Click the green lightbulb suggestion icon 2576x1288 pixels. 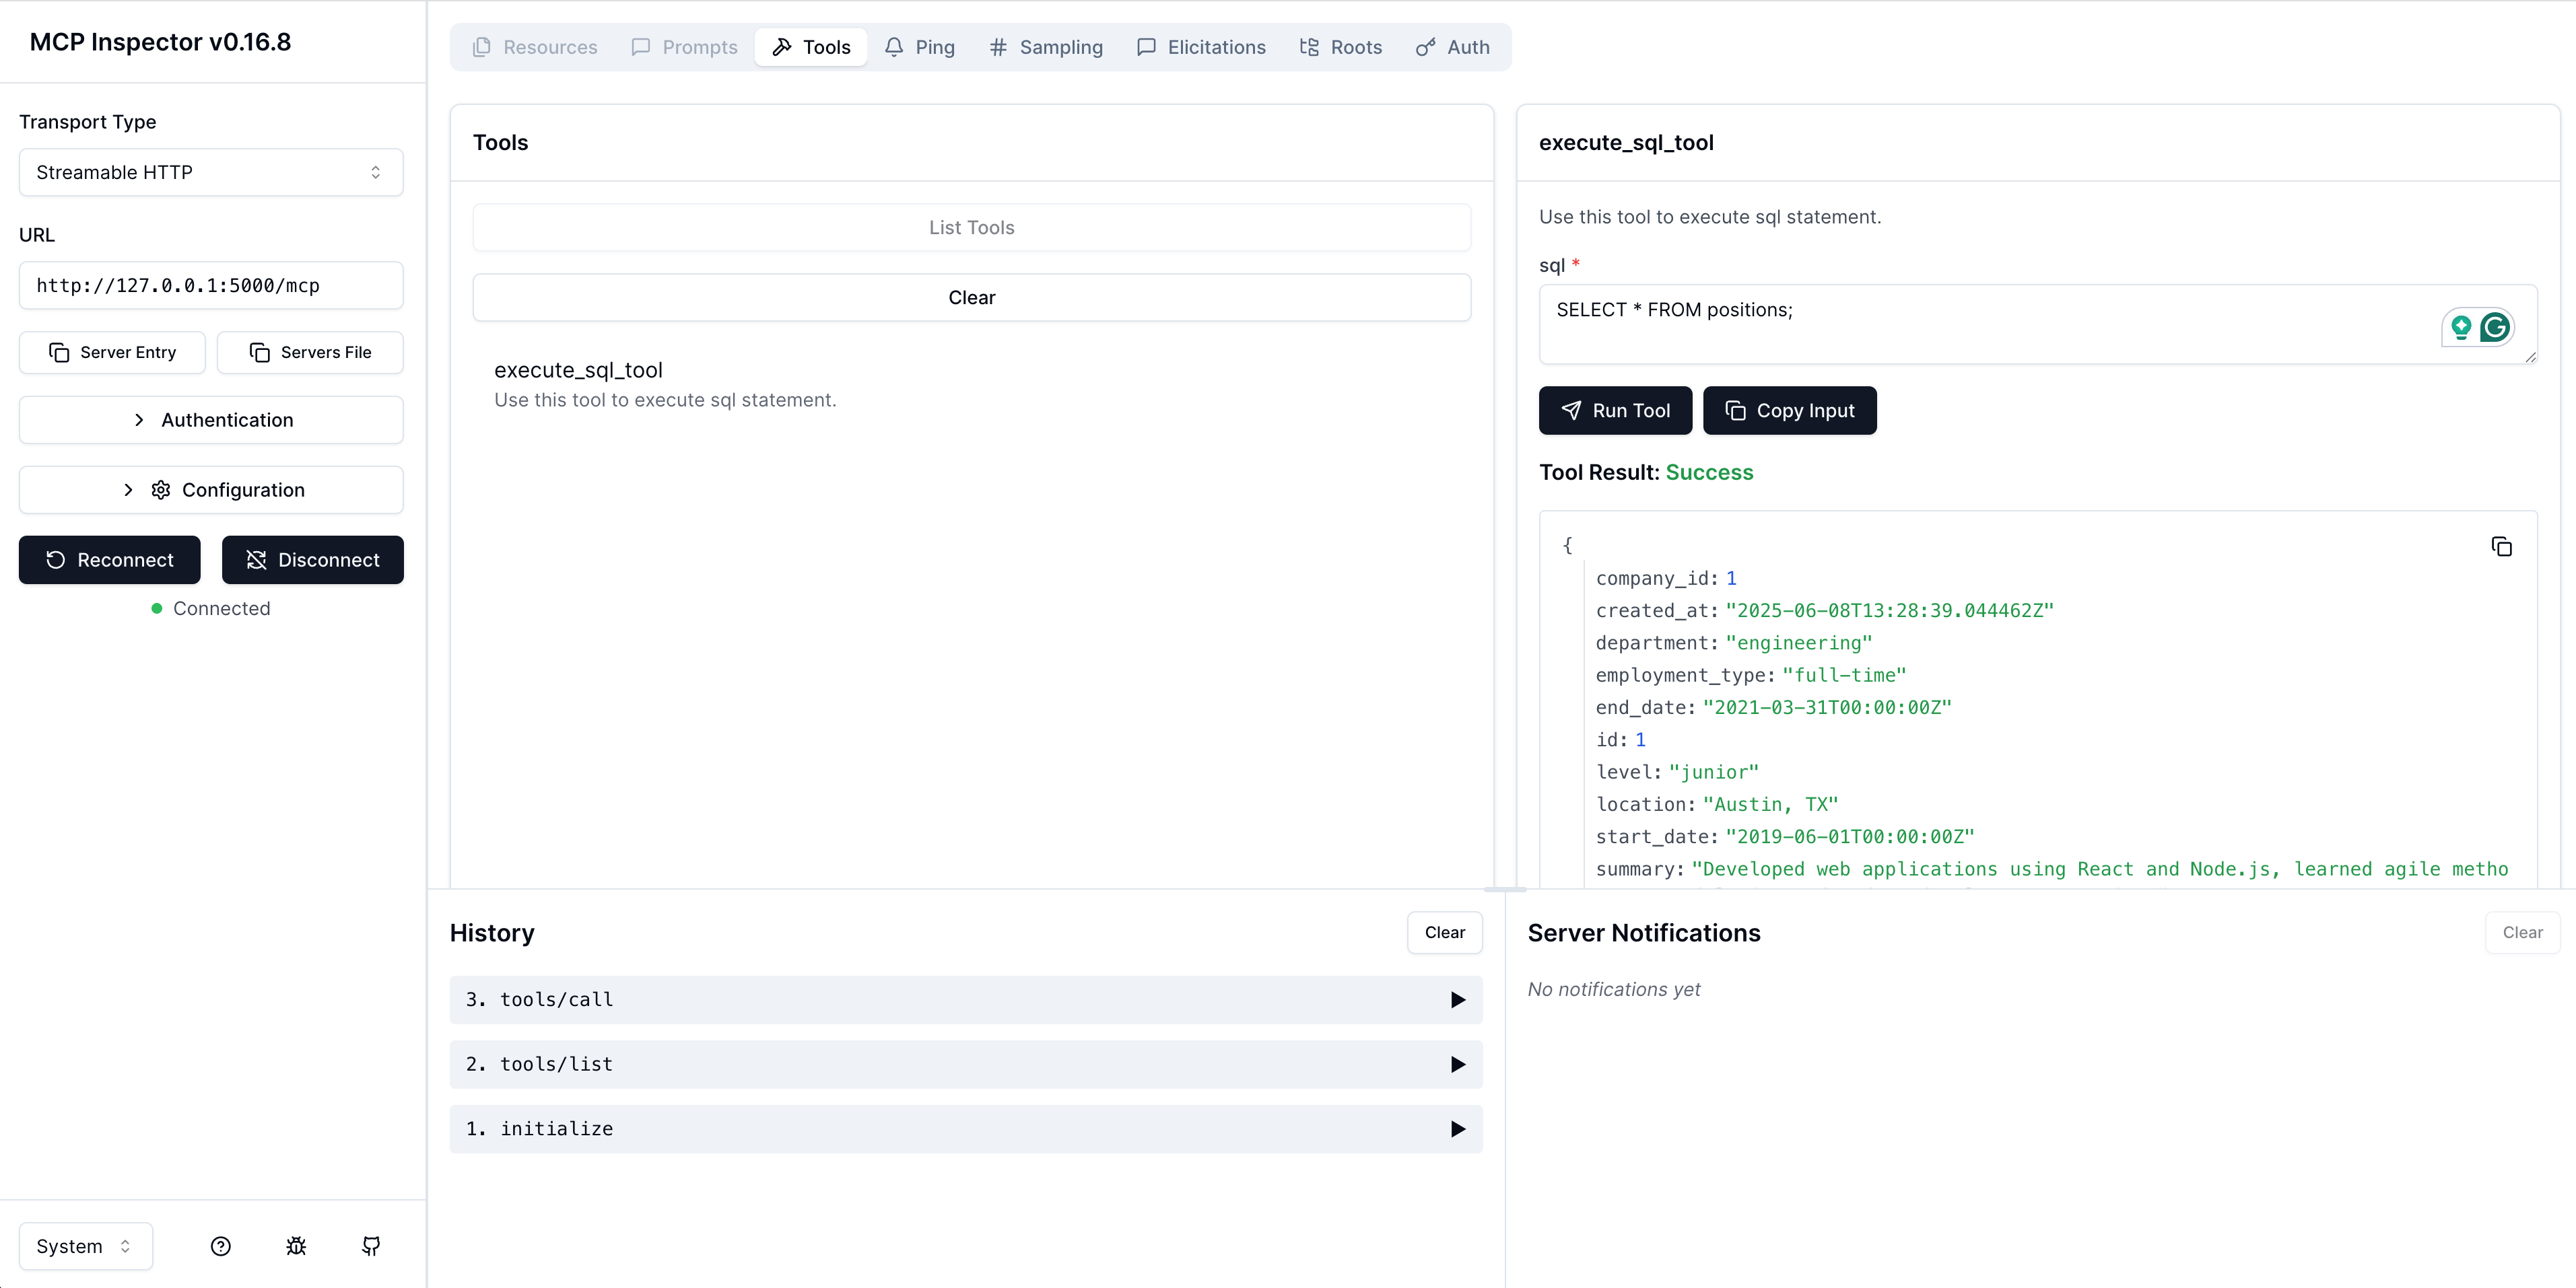[2461, 328]
